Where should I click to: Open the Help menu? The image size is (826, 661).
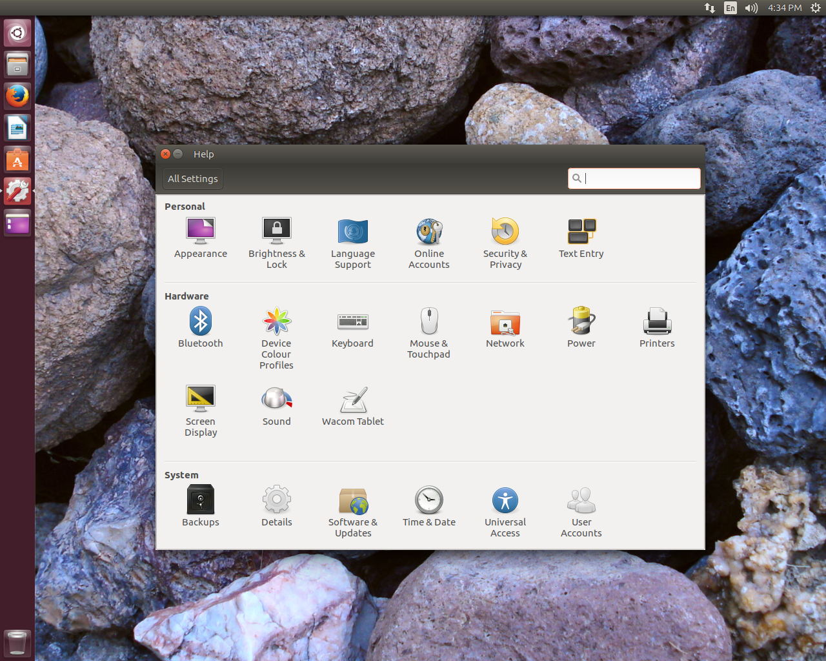(203, 154)
